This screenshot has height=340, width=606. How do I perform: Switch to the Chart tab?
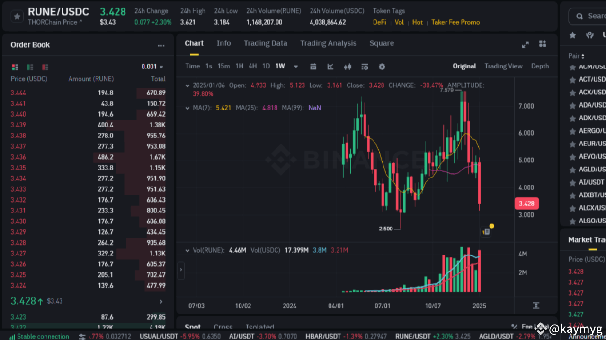pyautogui.click(x=194, y=43)
